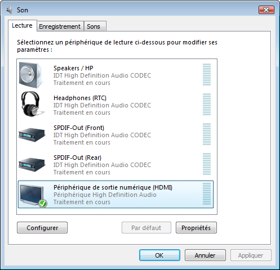Click the Headphones (RTC) headphone icon
This screenshot has width=280, height=270.
32,104
